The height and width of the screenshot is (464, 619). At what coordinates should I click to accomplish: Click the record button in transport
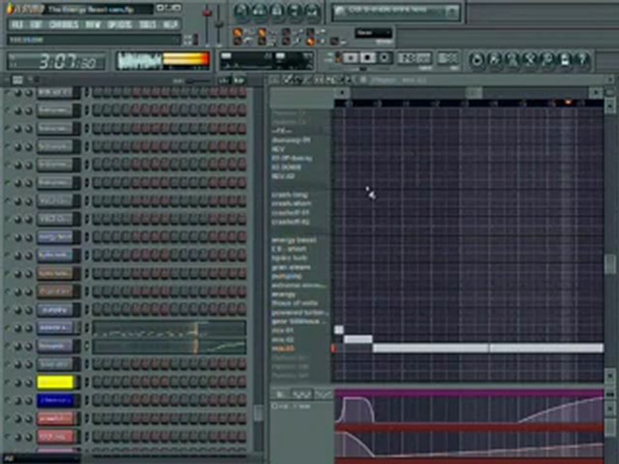tap(384, 58)
